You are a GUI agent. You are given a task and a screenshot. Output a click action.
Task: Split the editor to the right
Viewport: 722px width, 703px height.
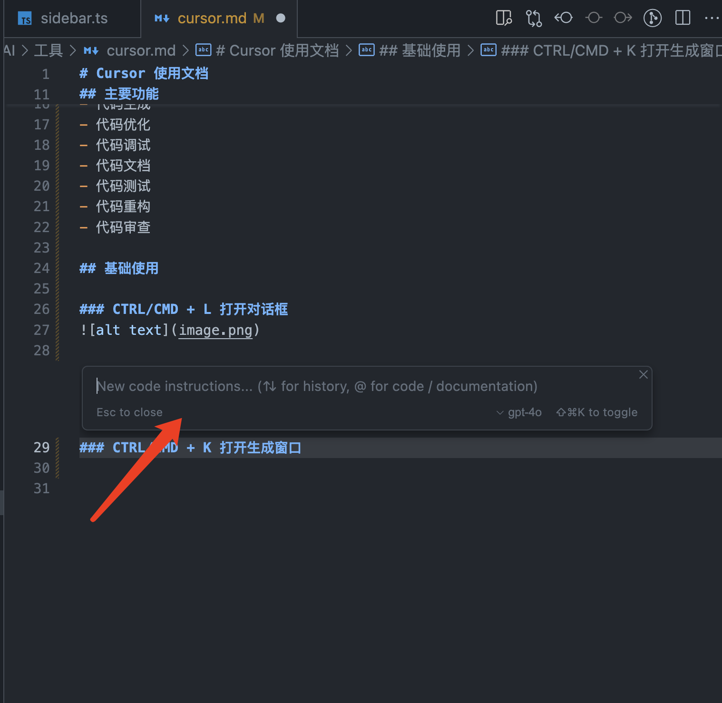(x=683, y=18)
